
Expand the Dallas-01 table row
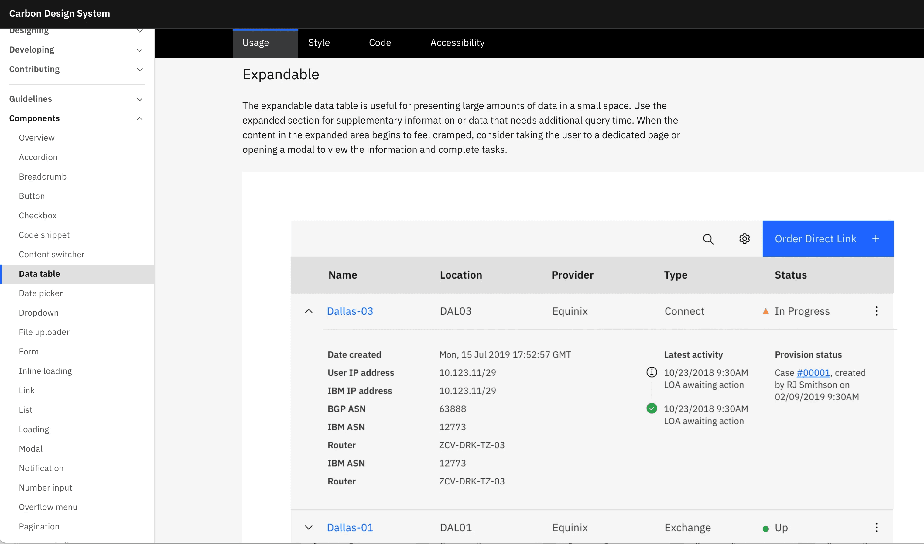click(x=309, y=528)
